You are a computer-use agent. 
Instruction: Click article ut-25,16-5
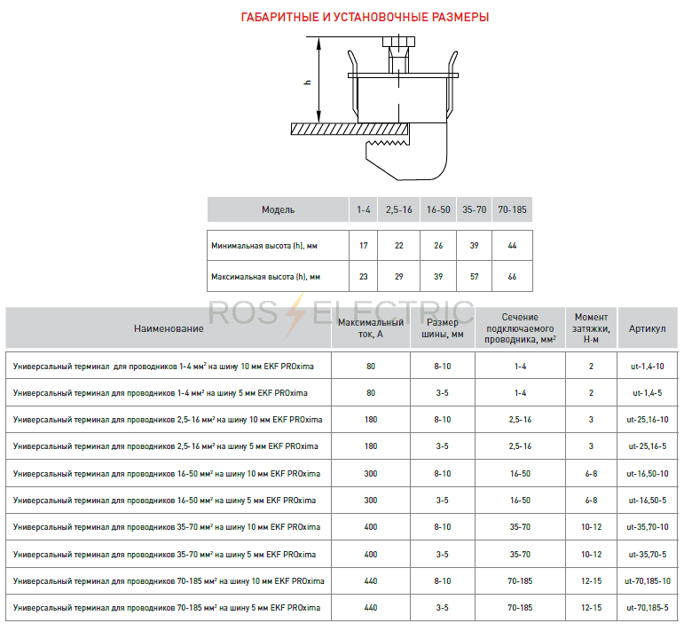[x=648, y=446]
